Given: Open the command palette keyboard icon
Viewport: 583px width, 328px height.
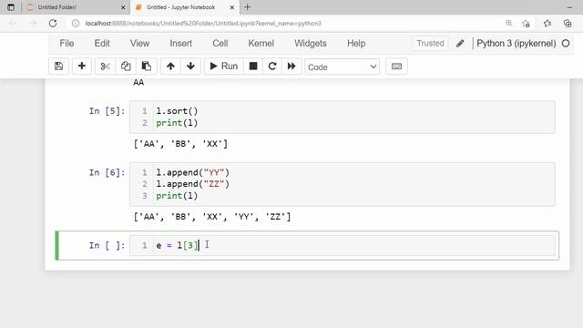Looking at the screenshot, I should (396, 67).
